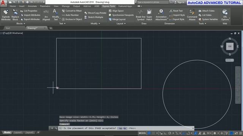Select Convert to Mtext
The width and height of the screenshot is (243, 136).
72,11
